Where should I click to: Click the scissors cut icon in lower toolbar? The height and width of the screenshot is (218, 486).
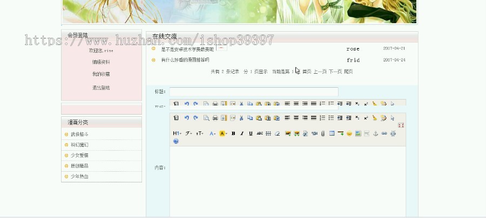point(241,118)
